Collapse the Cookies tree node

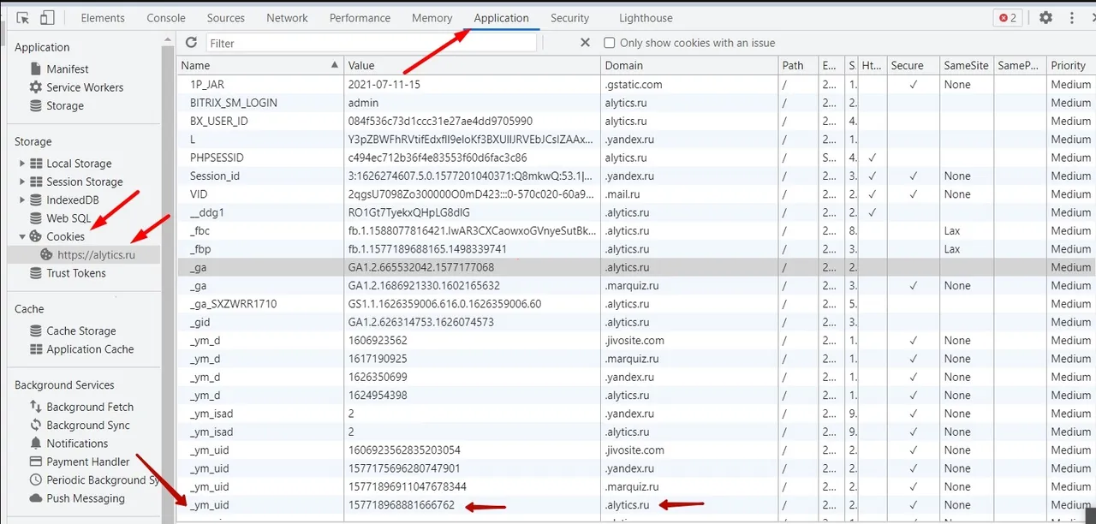coord(22,236)
